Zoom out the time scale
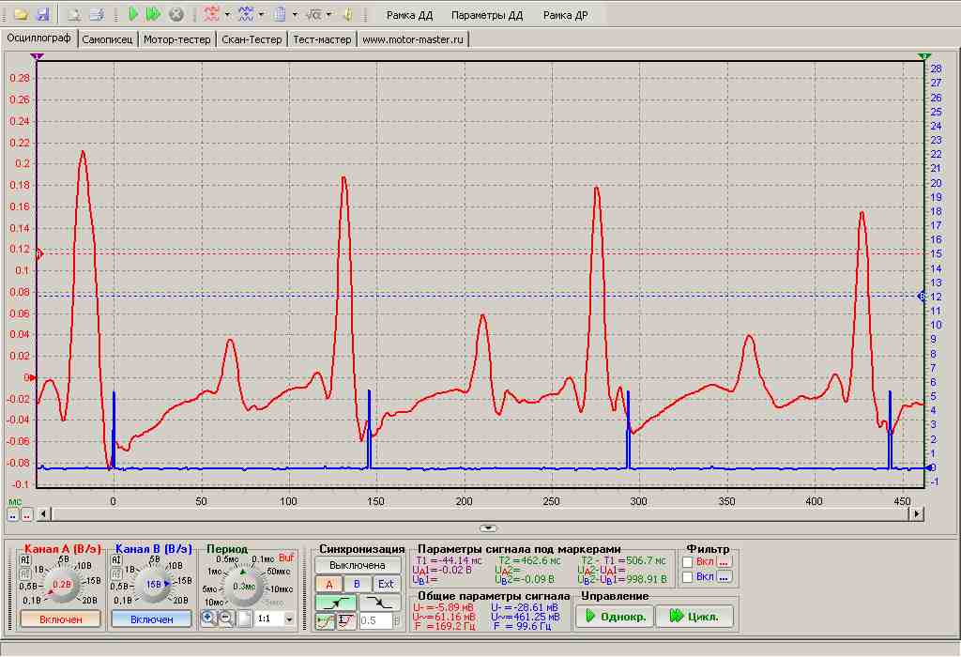 (226, 619)
